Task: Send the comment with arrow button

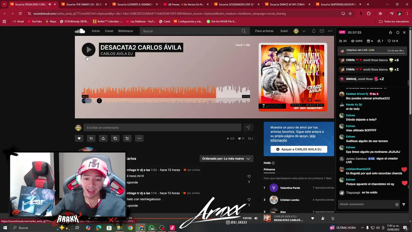Action: 248,128
